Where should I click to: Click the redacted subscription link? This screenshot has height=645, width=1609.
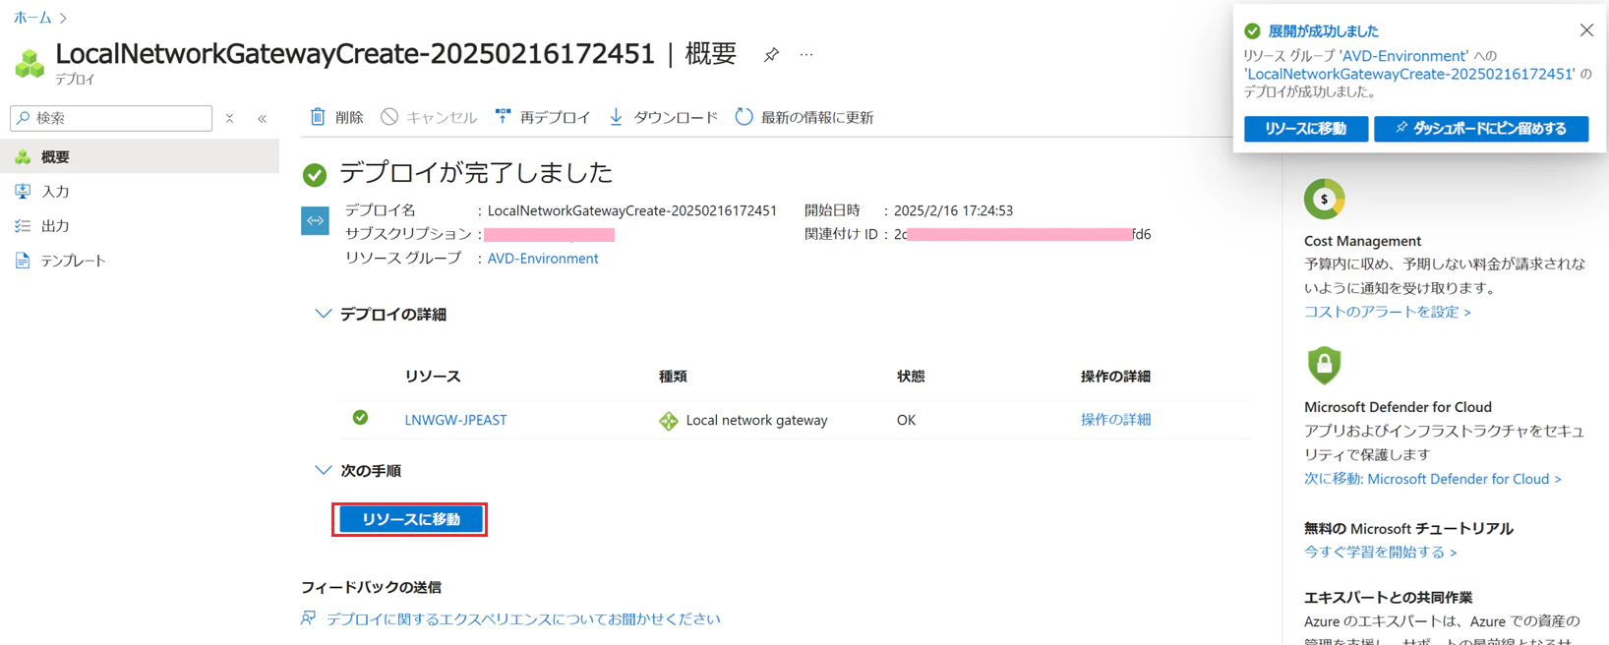pyautogui.click(x=549, y=235)
